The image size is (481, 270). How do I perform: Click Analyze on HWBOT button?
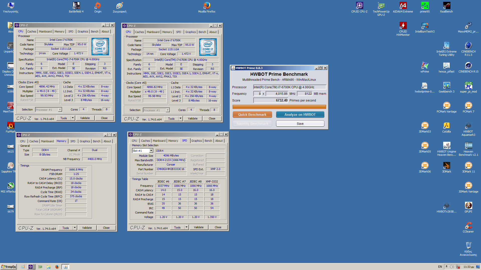pos(300,114)
